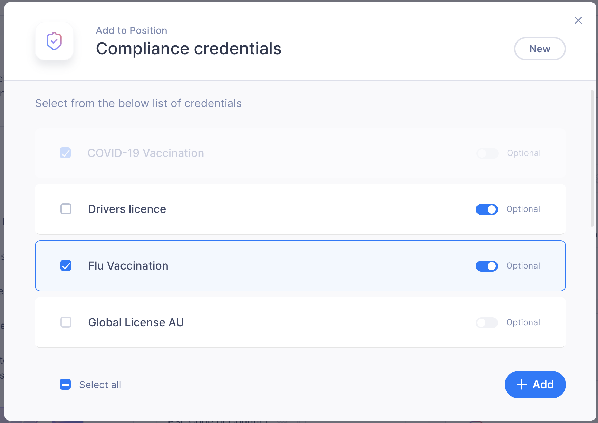Click Optional label in Global License AU row
The height and width of the screenshot is (423, 598).
(x=523, y=322)
